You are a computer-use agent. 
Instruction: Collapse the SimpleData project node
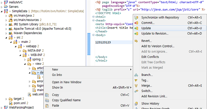click(x=1, y=11)
